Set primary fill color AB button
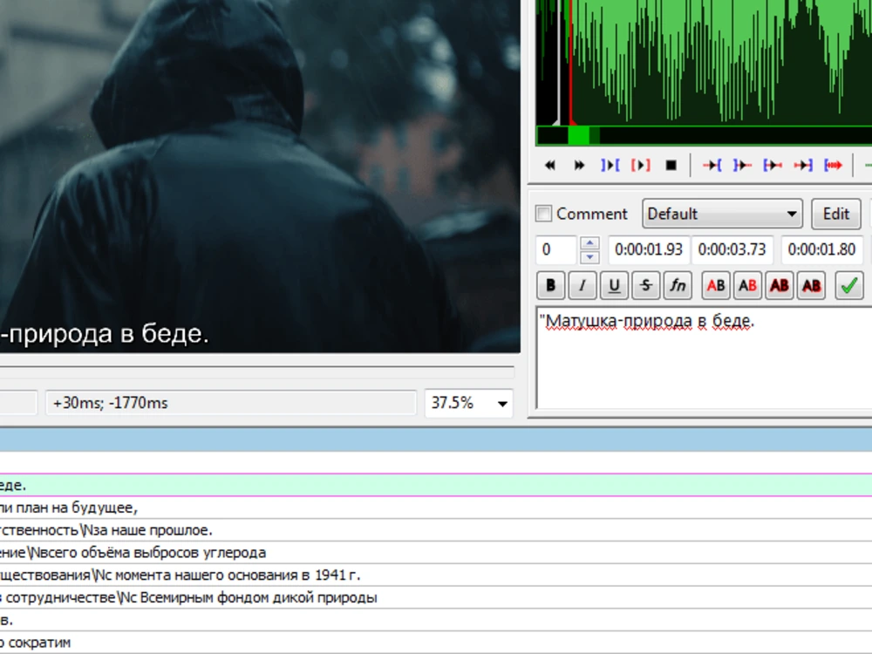The height and width of the screenshot is (654, 872). 716,285
